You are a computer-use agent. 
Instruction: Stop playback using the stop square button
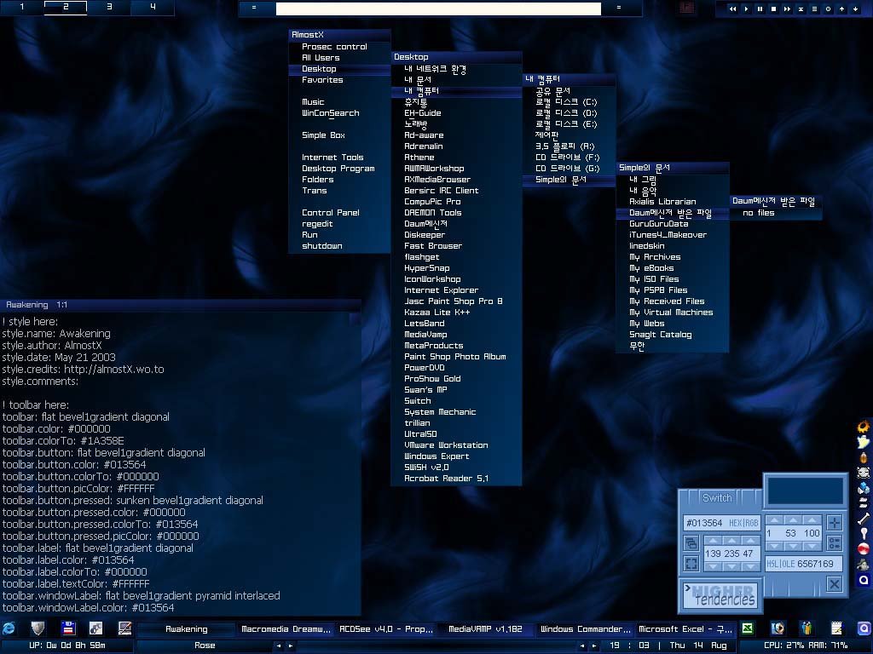[773, 9]
